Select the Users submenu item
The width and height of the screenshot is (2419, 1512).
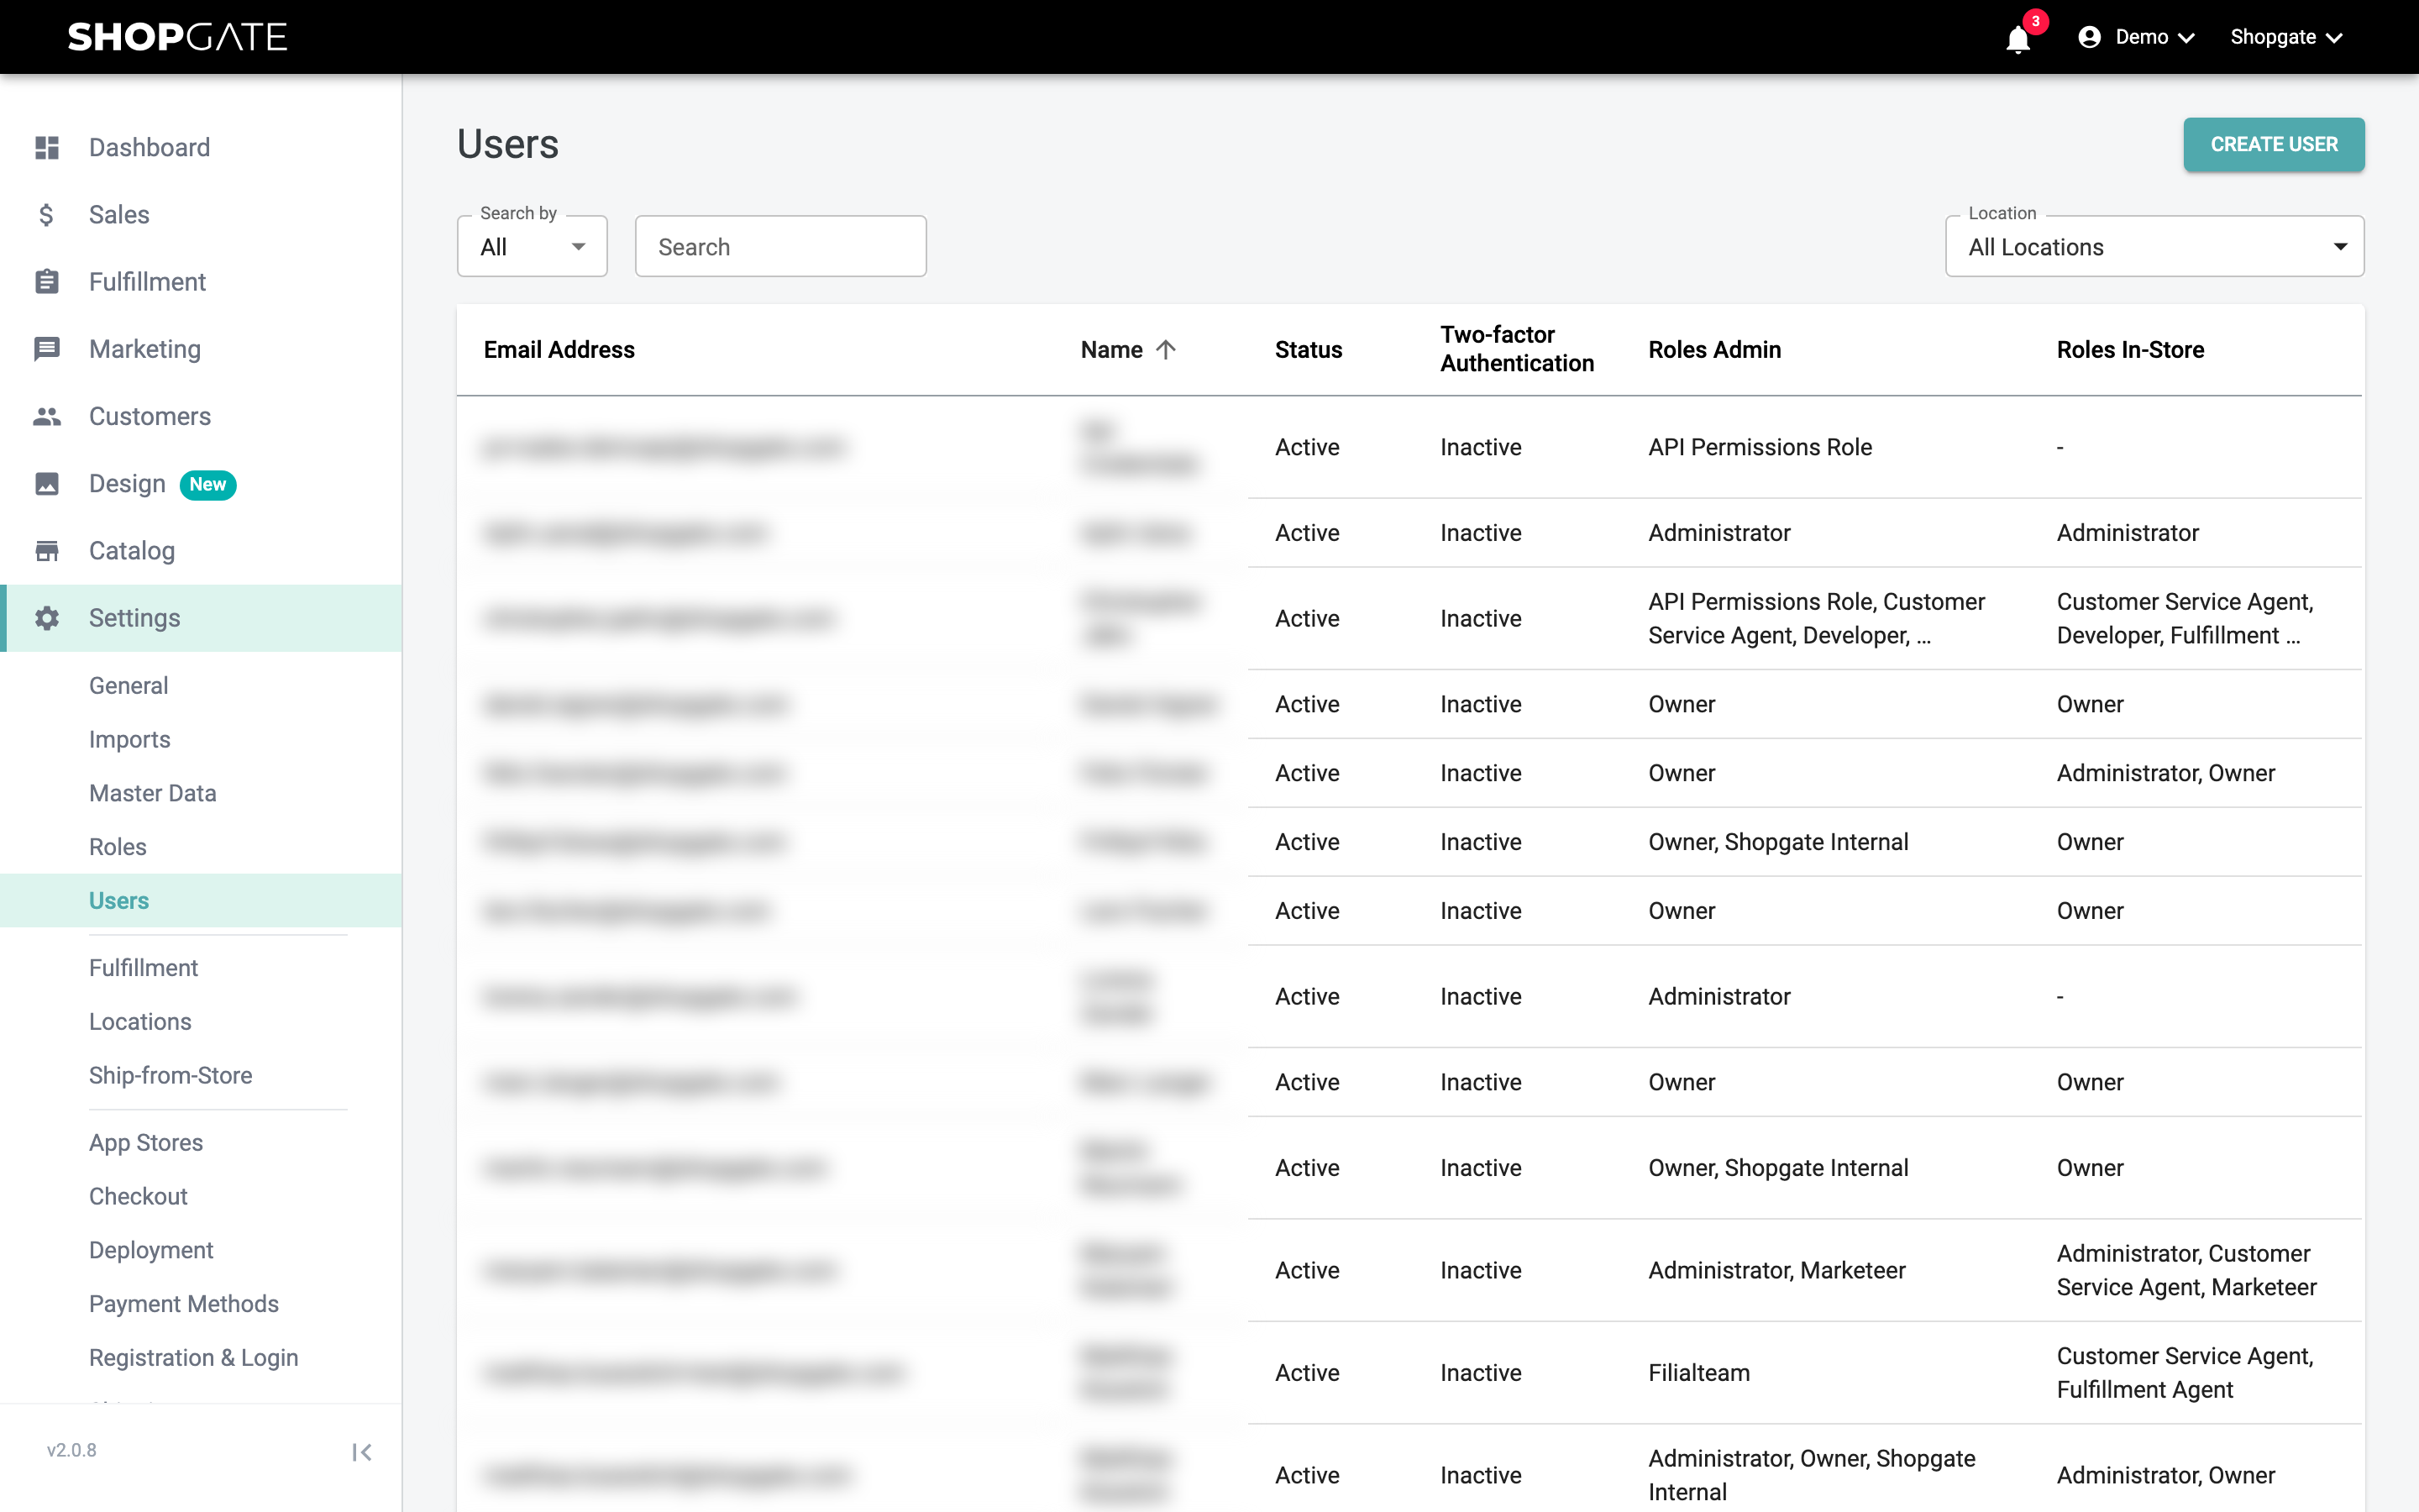pos(201,900)
